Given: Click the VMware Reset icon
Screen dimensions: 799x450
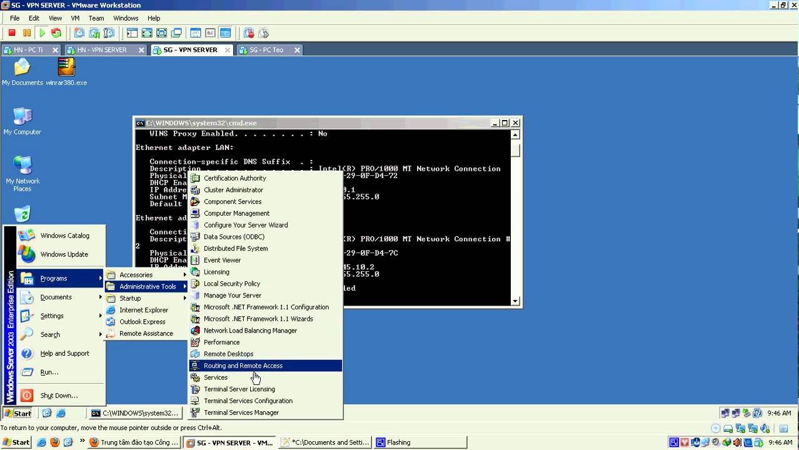Looking at the screenshot, I should (56, 33).
